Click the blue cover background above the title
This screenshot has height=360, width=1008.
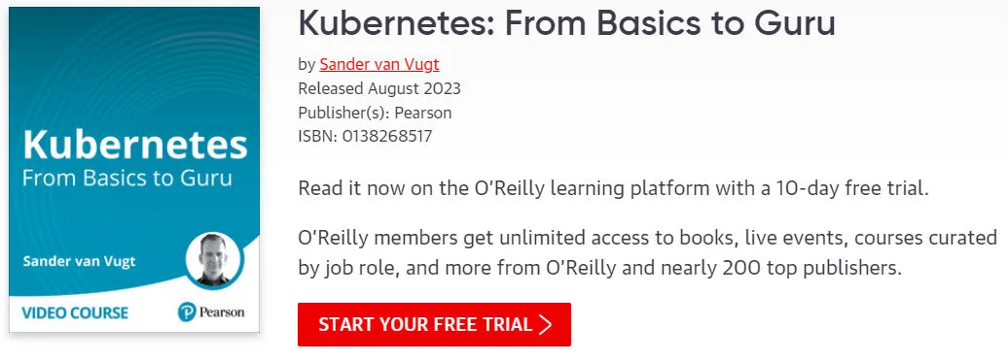pyautogui.click(x=133, y=64)
